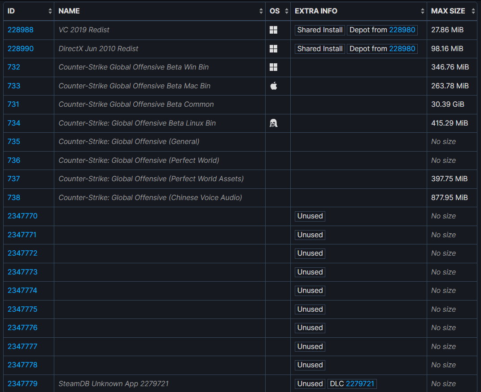Open depot ID 732
This screenshot has height=392, width=481.
14,67
